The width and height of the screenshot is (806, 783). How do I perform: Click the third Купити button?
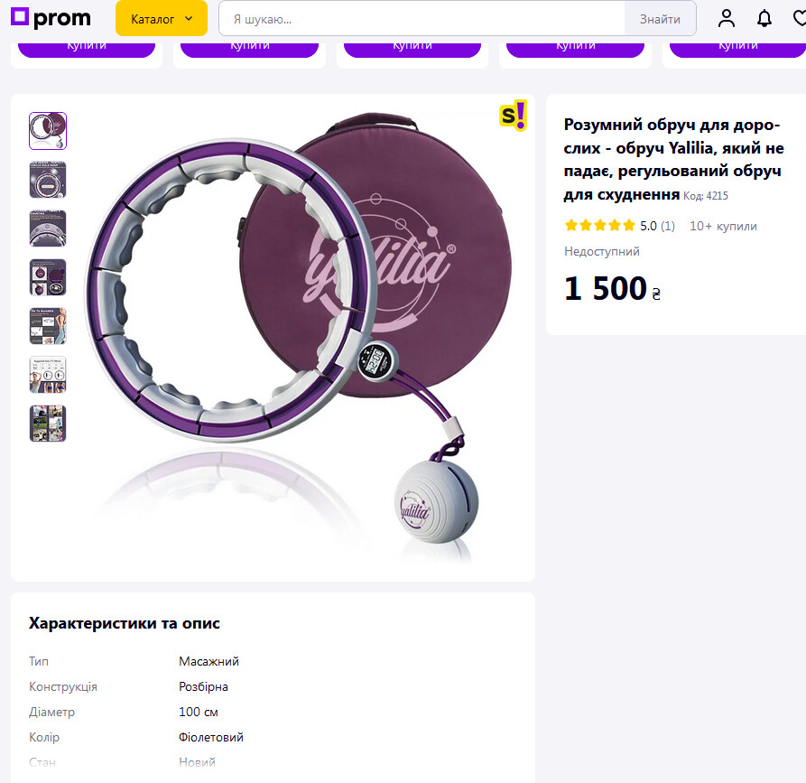pyautogui.click(x=412, y=47)
